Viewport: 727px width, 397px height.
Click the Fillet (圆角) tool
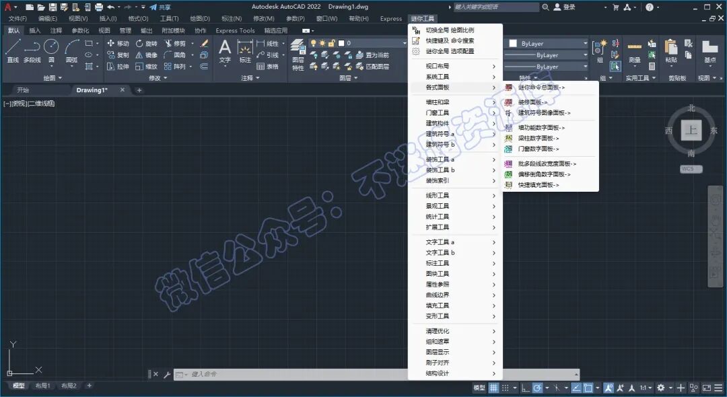point(175,55)
